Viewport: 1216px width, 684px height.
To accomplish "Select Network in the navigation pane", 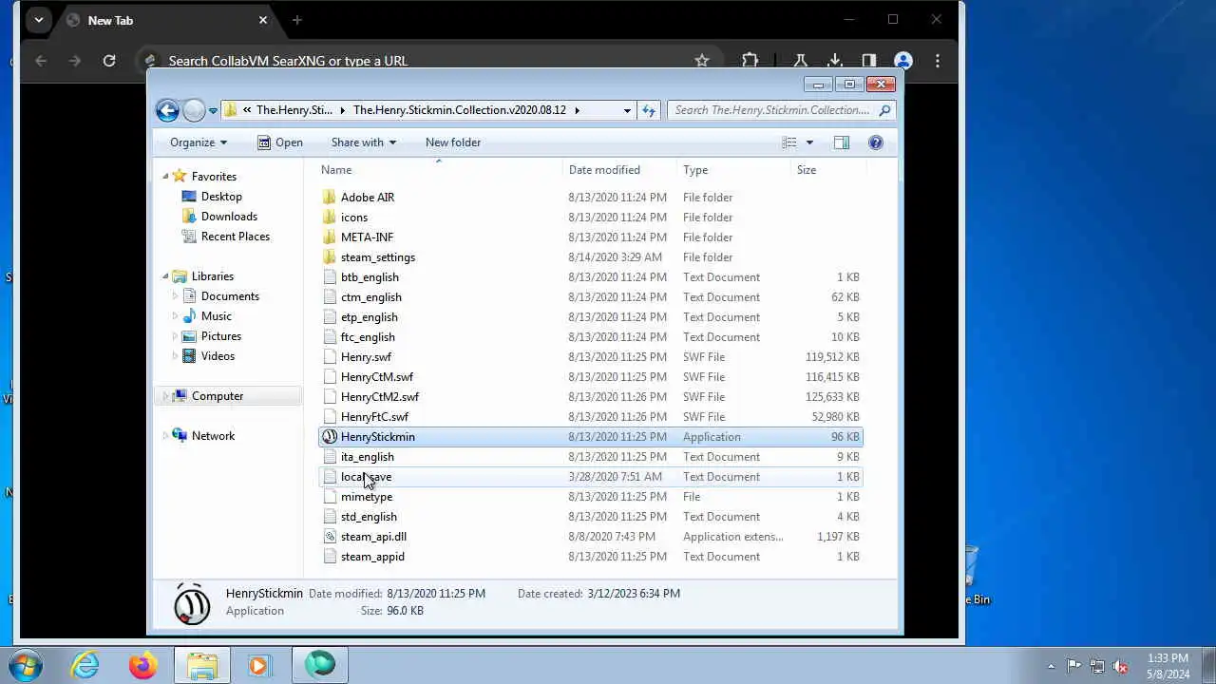I will [x=213, y=436].
